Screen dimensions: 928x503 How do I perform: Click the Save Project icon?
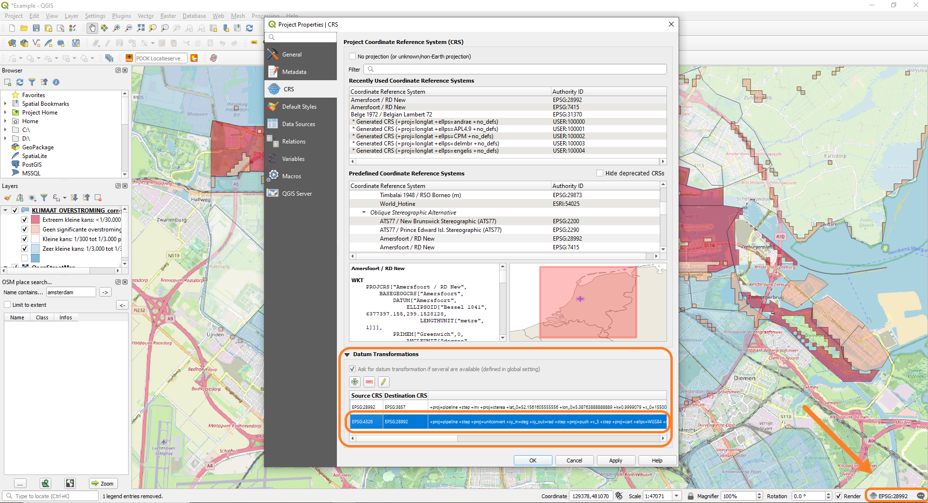[x=36, y=28]
